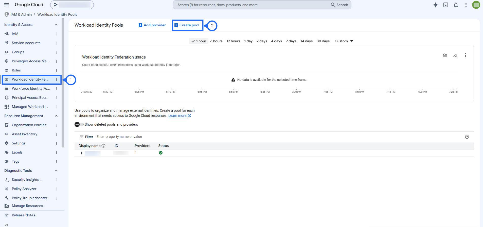Select the 12 hours time range
The width and height of the screenshot is (483, 227).
click(x=233, y=41)
